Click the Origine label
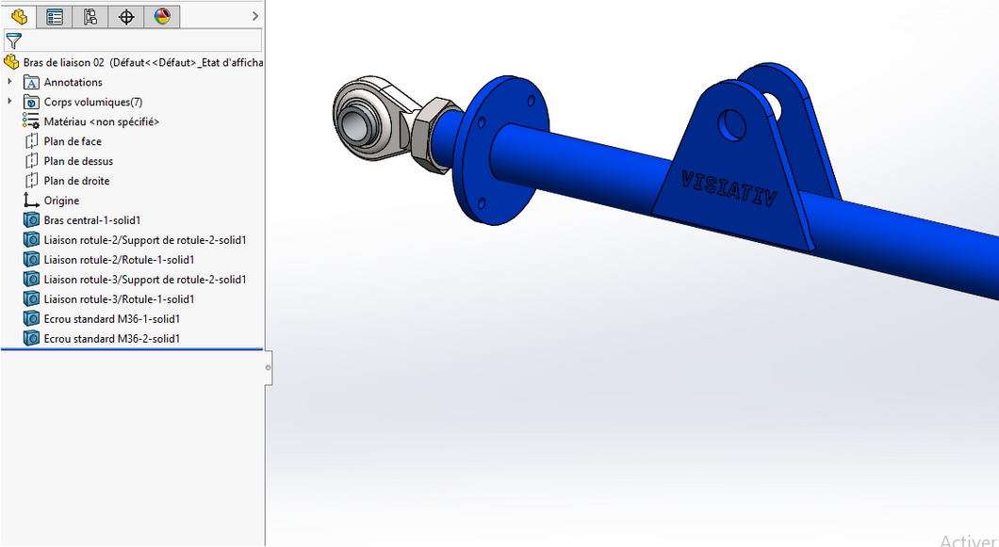The width and height of the screenshot is (999, 547). (62, 201)
